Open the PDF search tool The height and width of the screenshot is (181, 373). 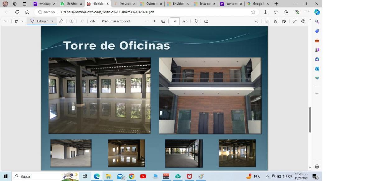point(256,21)
